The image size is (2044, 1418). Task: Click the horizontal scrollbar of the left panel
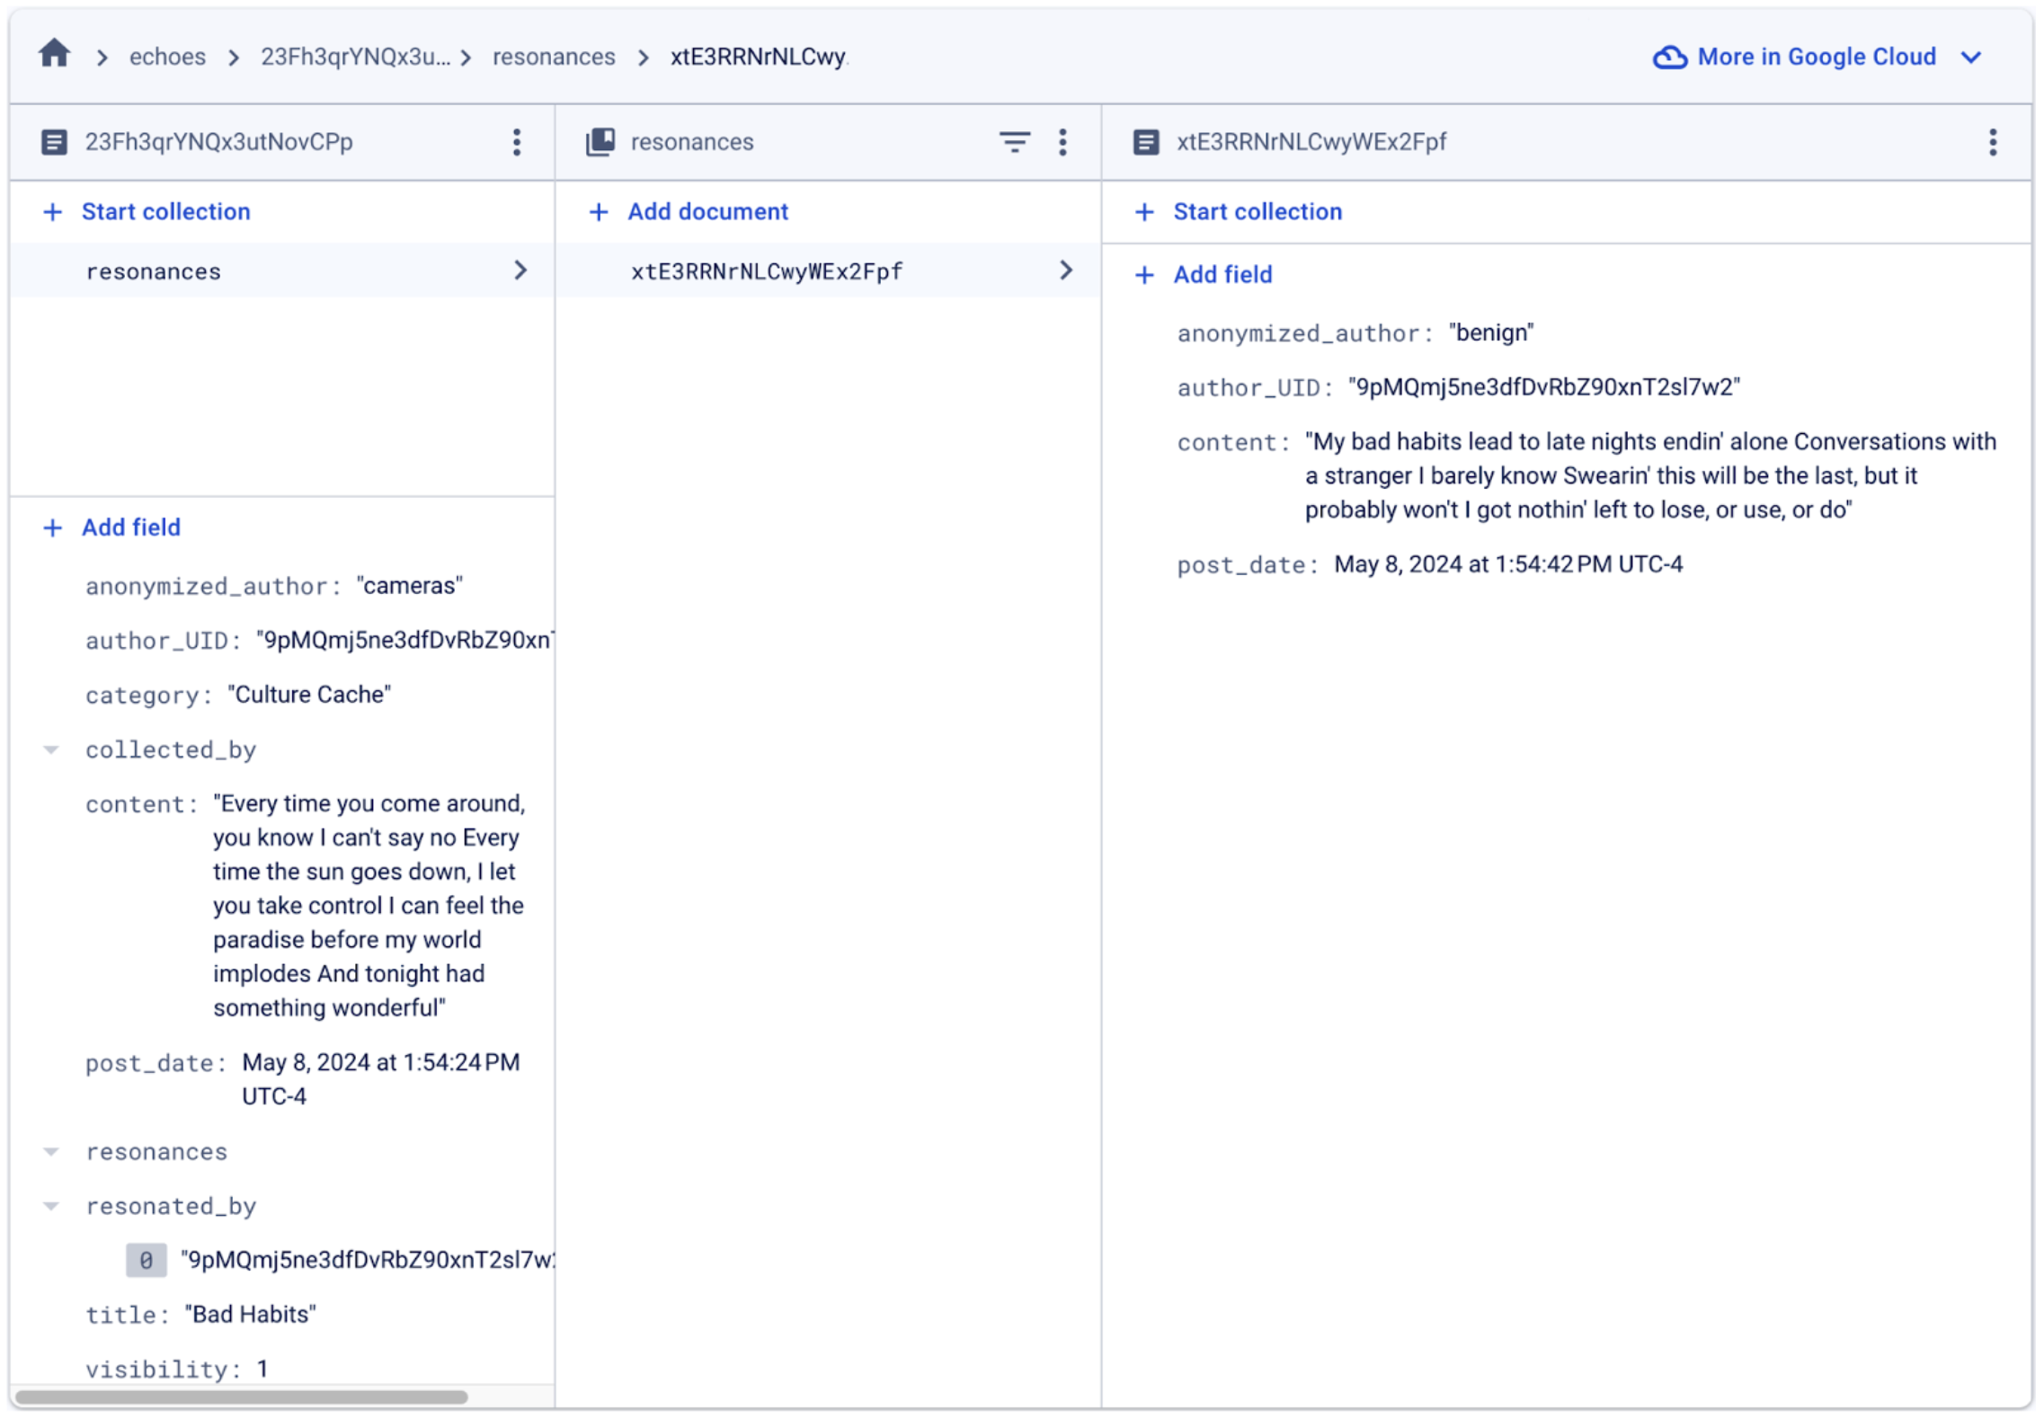click(x=241, y=1397)
